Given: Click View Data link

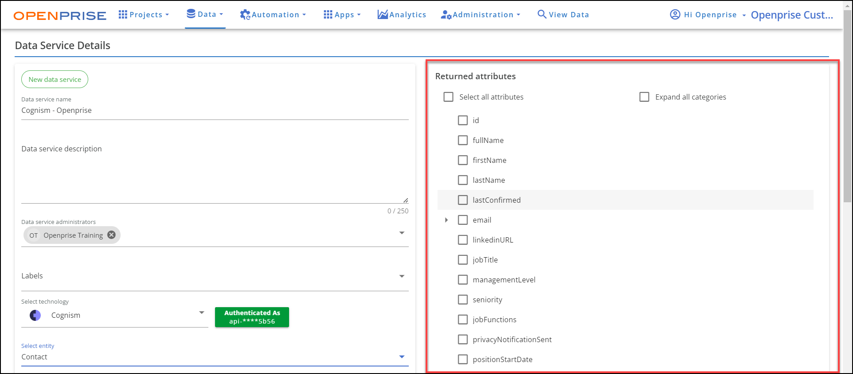Looking at the screenshot, I should (x=563, y=15).
